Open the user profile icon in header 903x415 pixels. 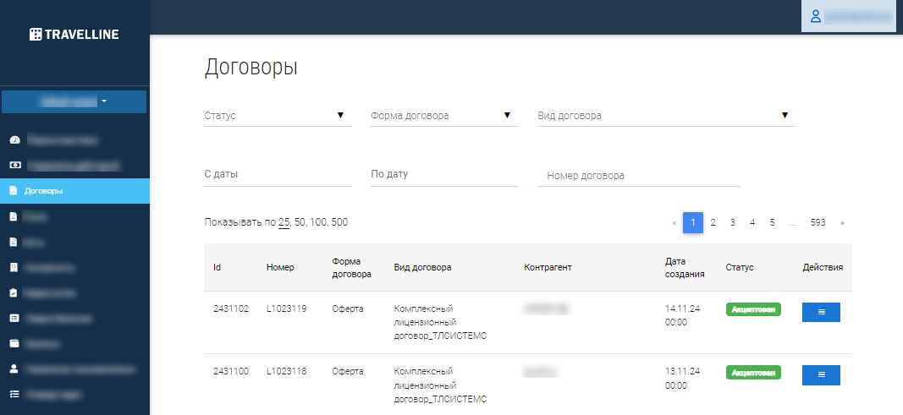pyautogui.click(x=816, y=16)
